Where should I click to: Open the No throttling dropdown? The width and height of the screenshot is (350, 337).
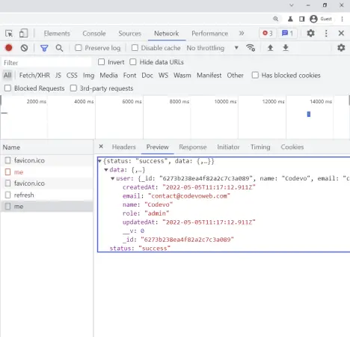click(x=212, y=48)
